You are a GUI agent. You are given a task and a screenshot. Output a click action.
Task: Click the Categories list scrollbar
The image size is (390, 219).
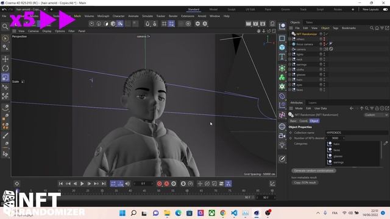pos(381,150)
